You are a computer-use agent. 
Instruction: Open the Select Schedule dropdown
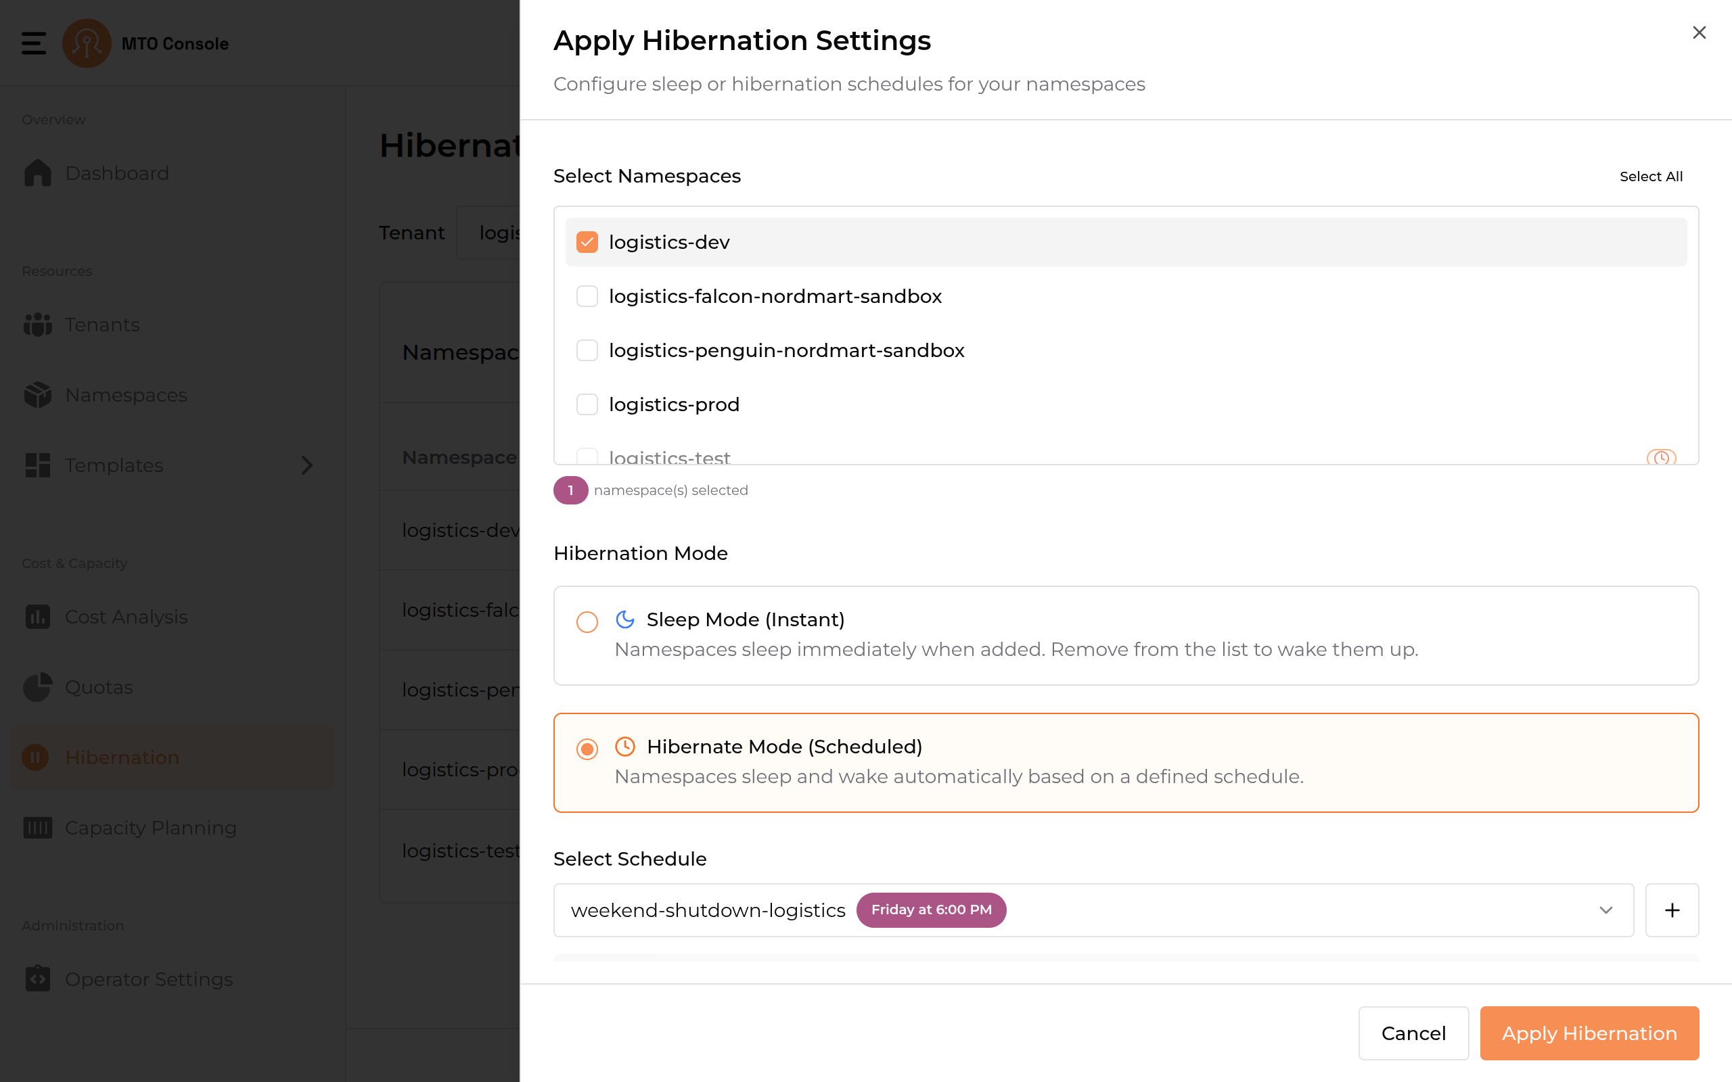coord(1093,910)
